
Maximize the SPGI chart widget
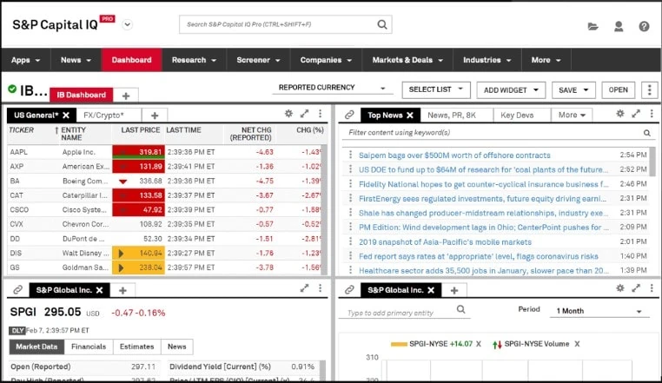pos(636,288)
